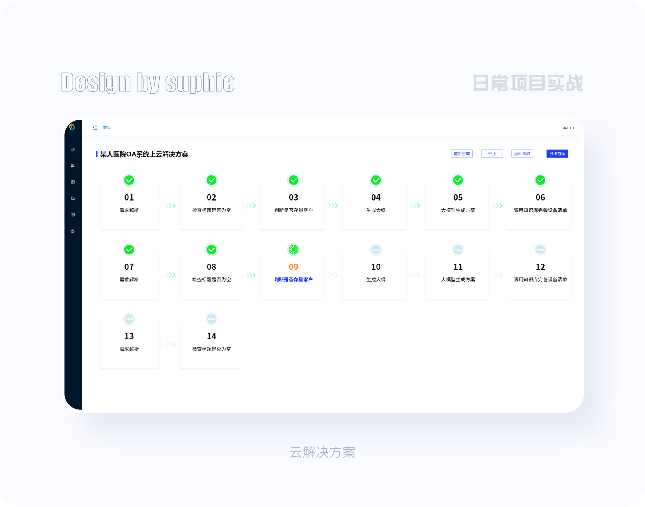Click the 重新生成 button
This screenshot has width=645, height=507.
[462, 154]
